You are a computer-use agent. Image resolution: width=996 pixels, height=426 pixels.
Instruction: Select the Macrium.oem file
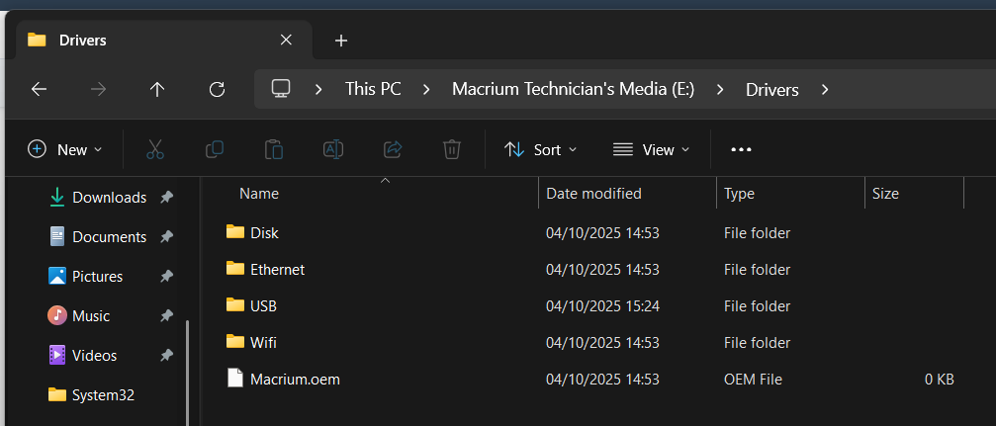(x=295, y=379)
